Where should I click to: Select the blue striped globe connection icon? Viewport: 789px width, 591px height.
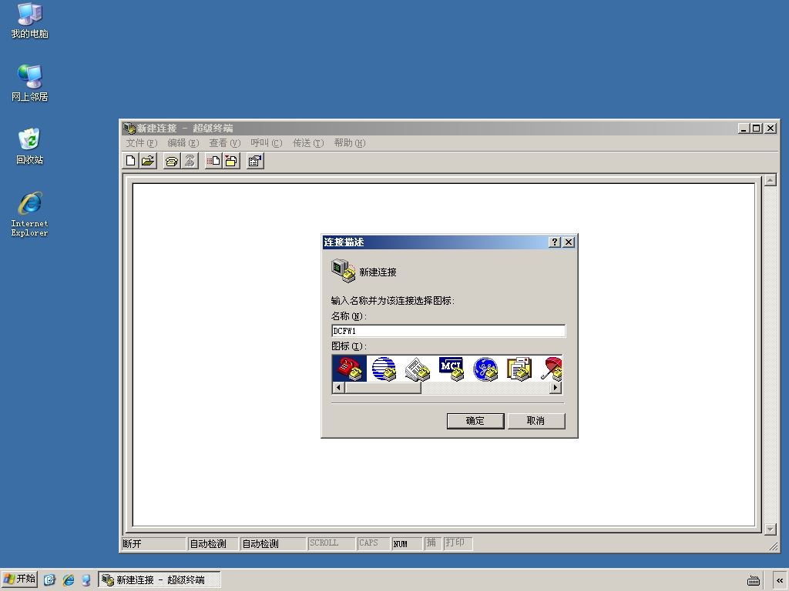point(384,369)
